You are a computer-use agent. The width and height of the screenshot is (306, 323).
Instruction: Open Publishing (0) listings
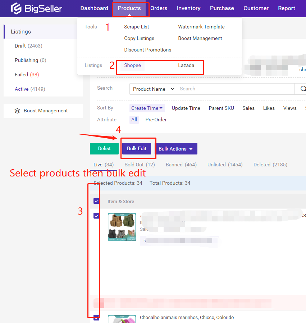point(31,60)
